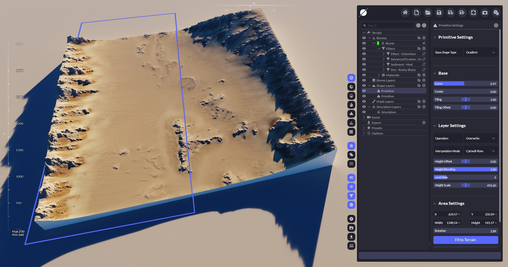Click the Fit to Terrain button
Viewport: 508px width, 267px height.
pos(465,240)
